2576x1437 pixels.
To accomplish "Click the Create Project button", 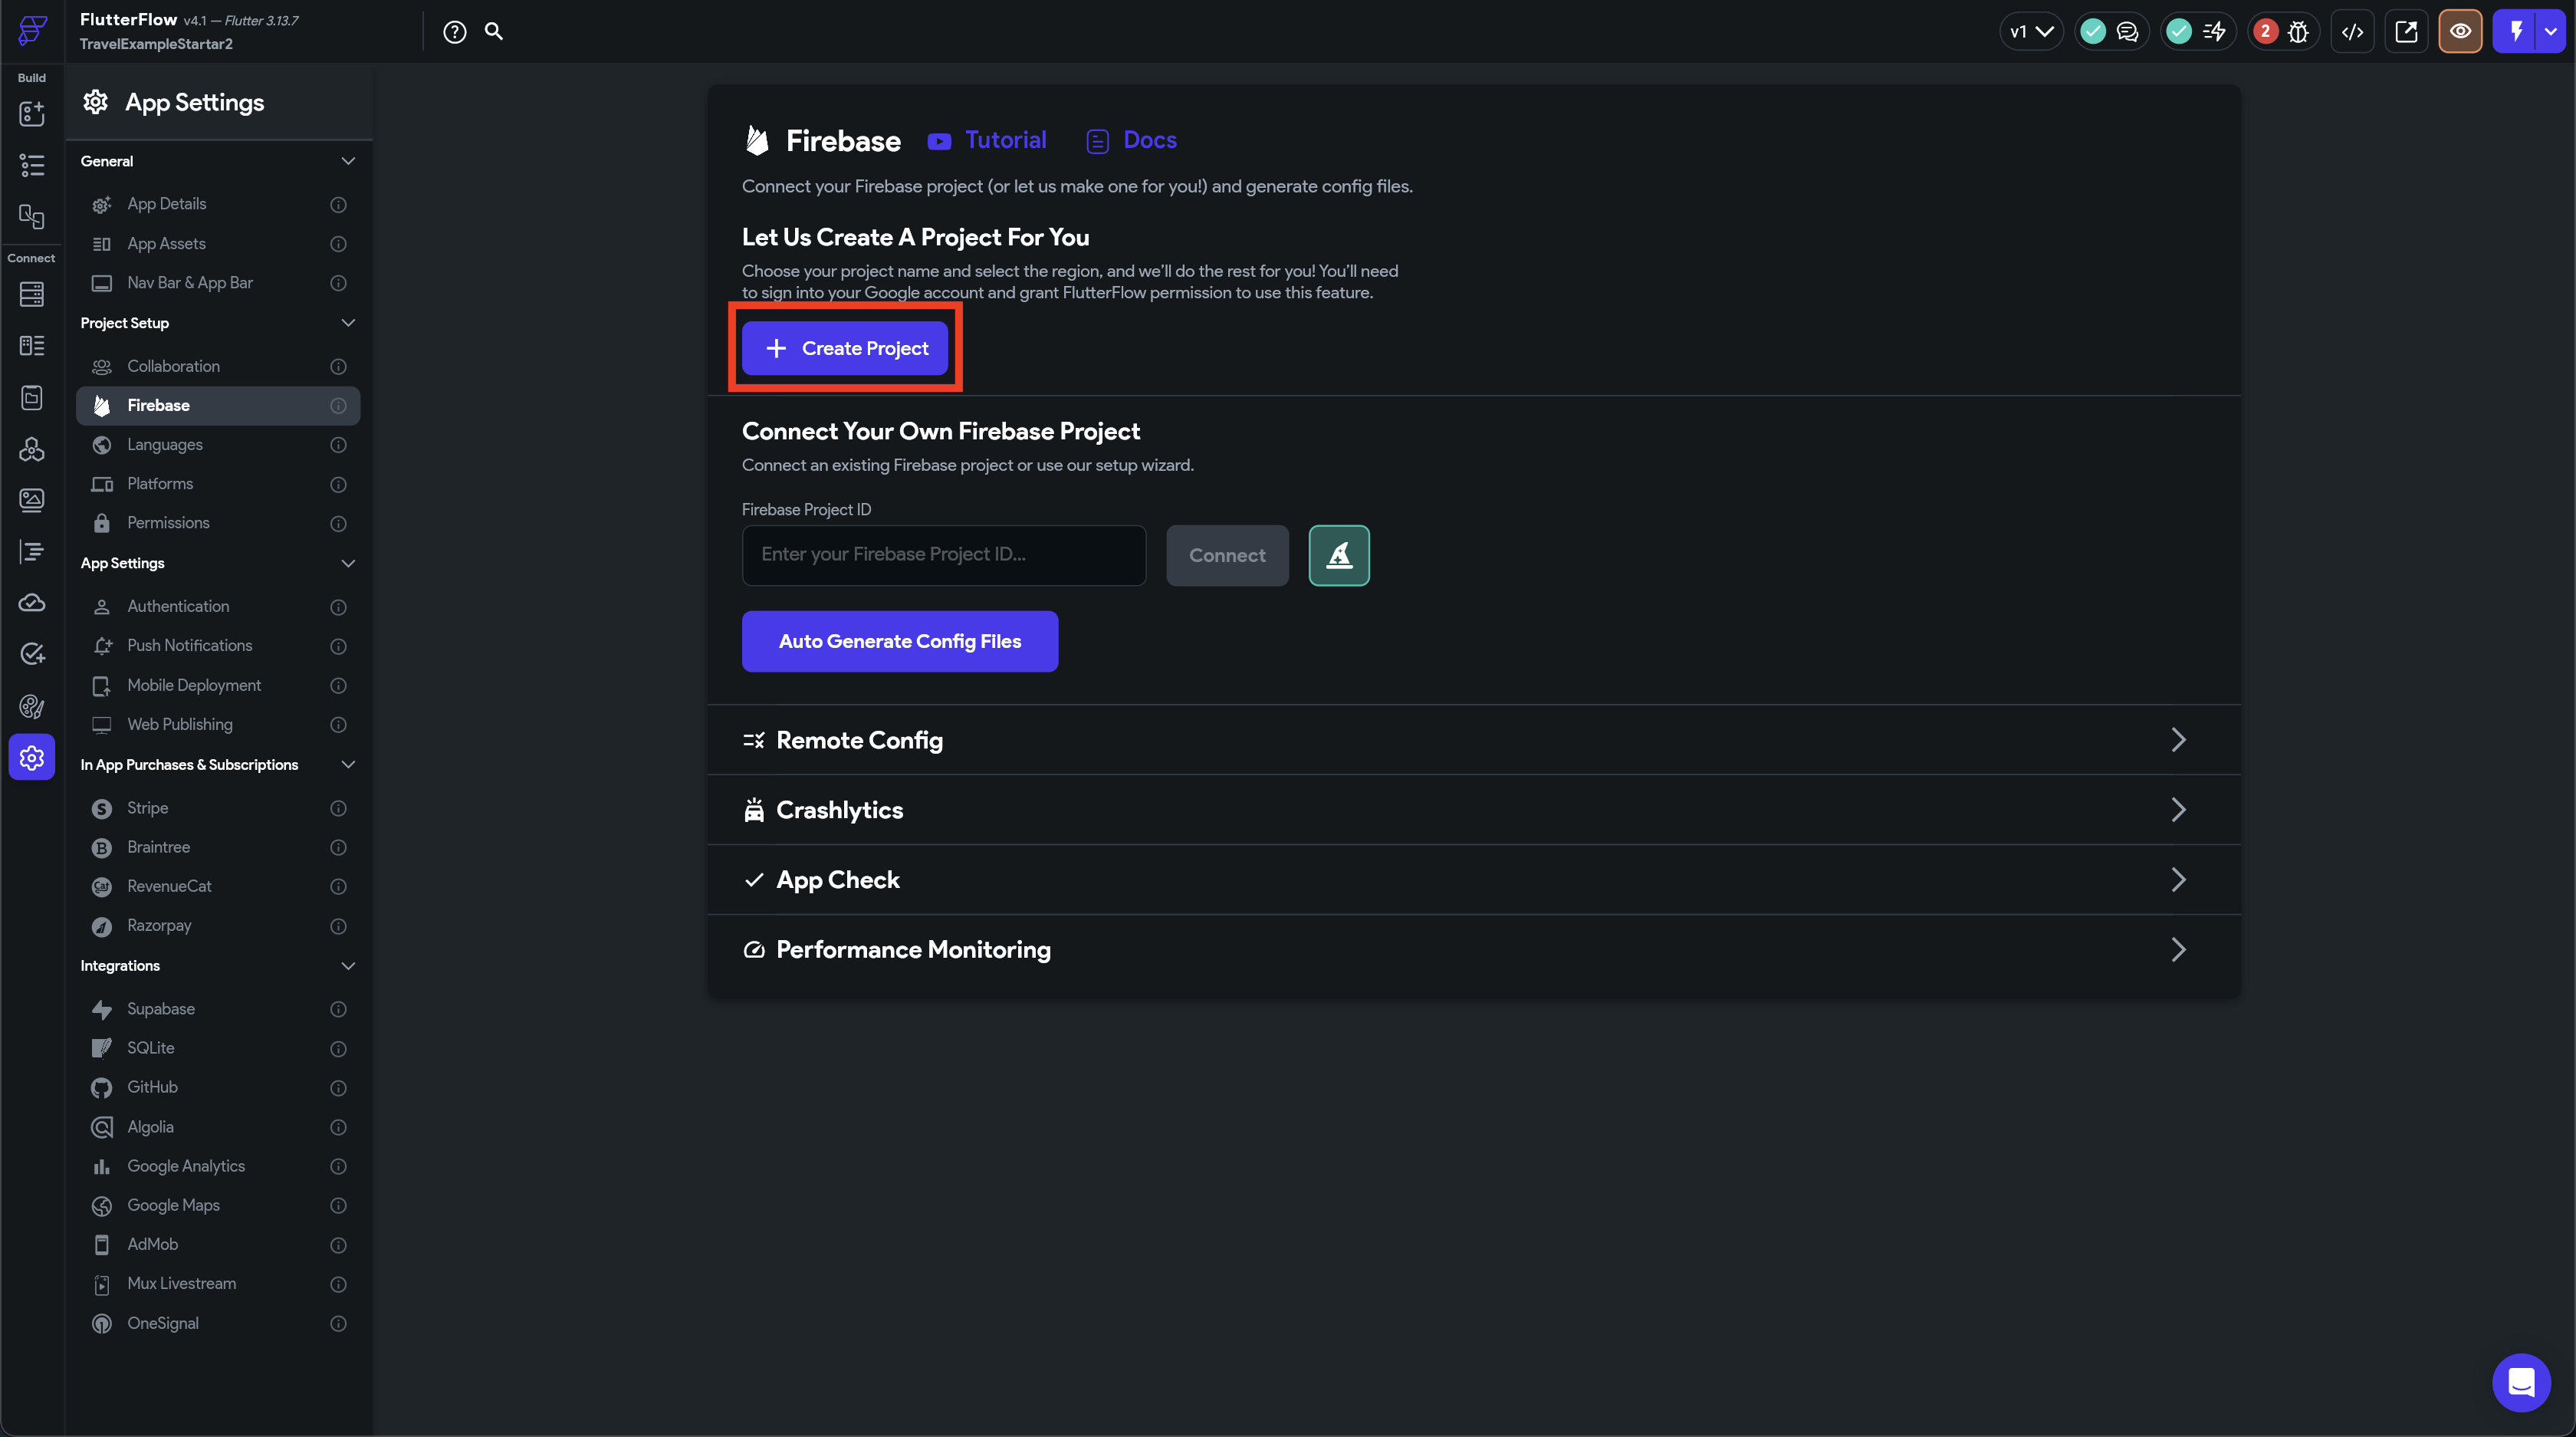I will [x=845, y=348].
